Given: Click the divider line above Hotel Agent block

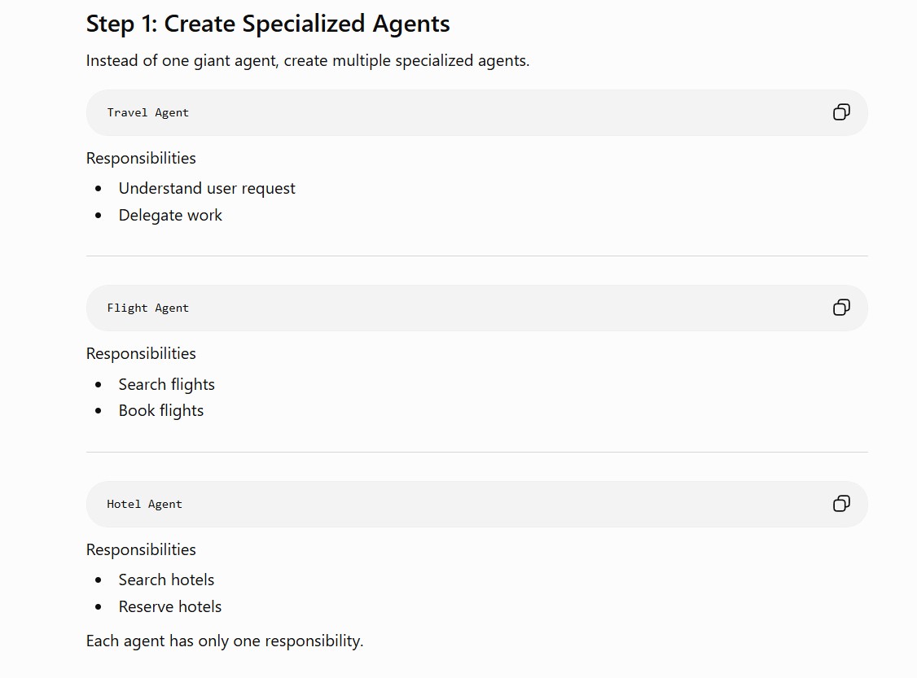Looking at the screenshot, I should [x=476, y=452].
